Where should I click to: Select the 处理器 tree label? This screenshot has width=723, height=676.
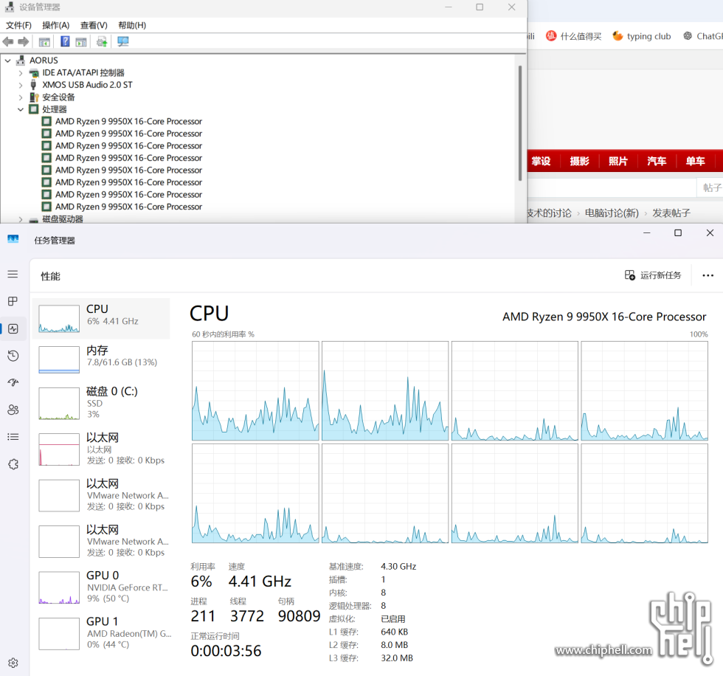(55, 109)
